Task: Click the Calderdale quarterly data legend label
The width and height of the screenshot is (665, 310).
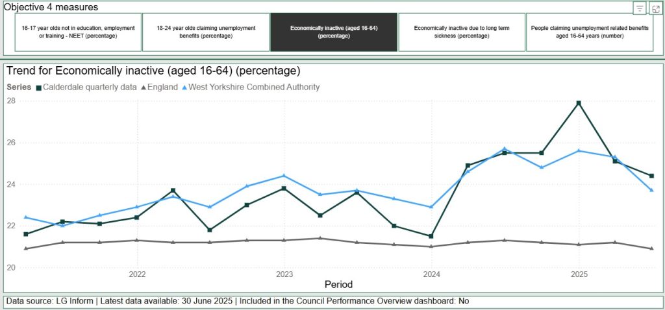Action: click(90, 88)
